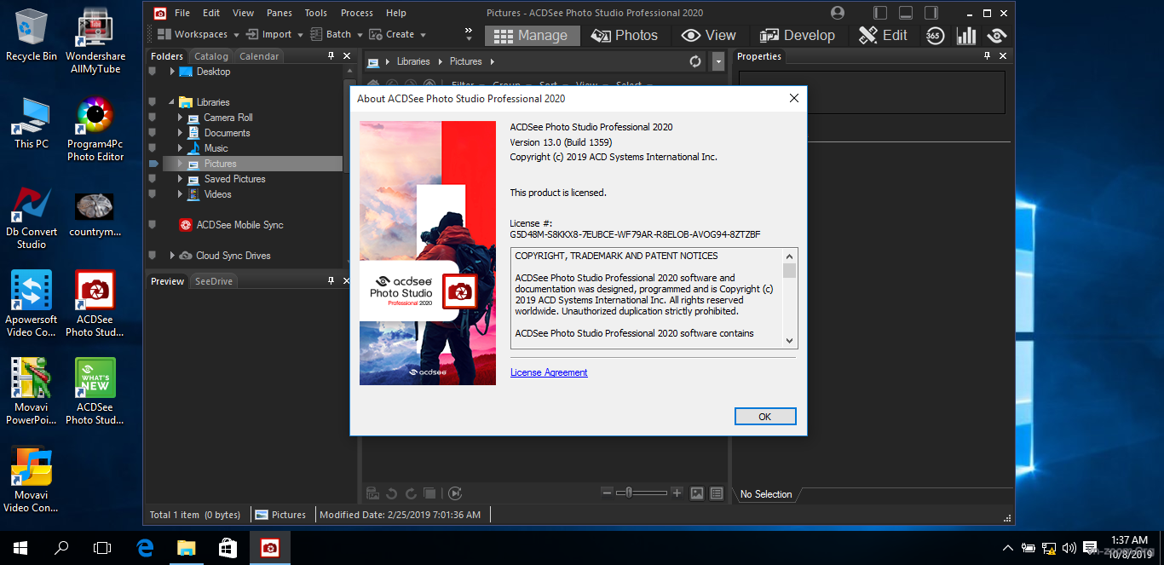Image resolution: width=1164 pixels, height=565 pixels.
Task: Switch to the Calendar tab
Action: click(x=259, y=56)
